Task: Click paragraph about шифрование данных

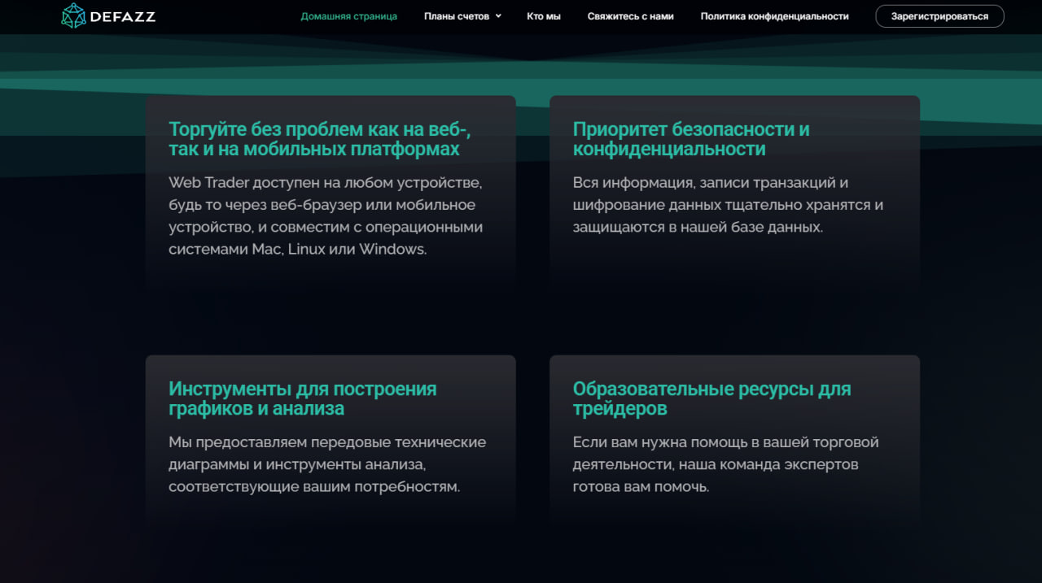Action: 727,205
